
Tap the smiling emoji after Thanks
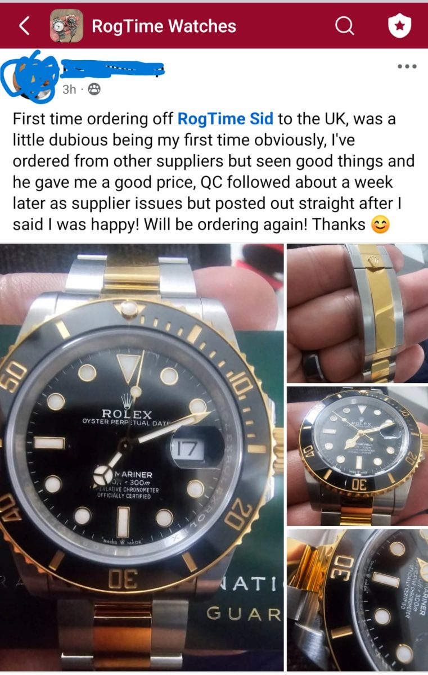pos(381,226)
